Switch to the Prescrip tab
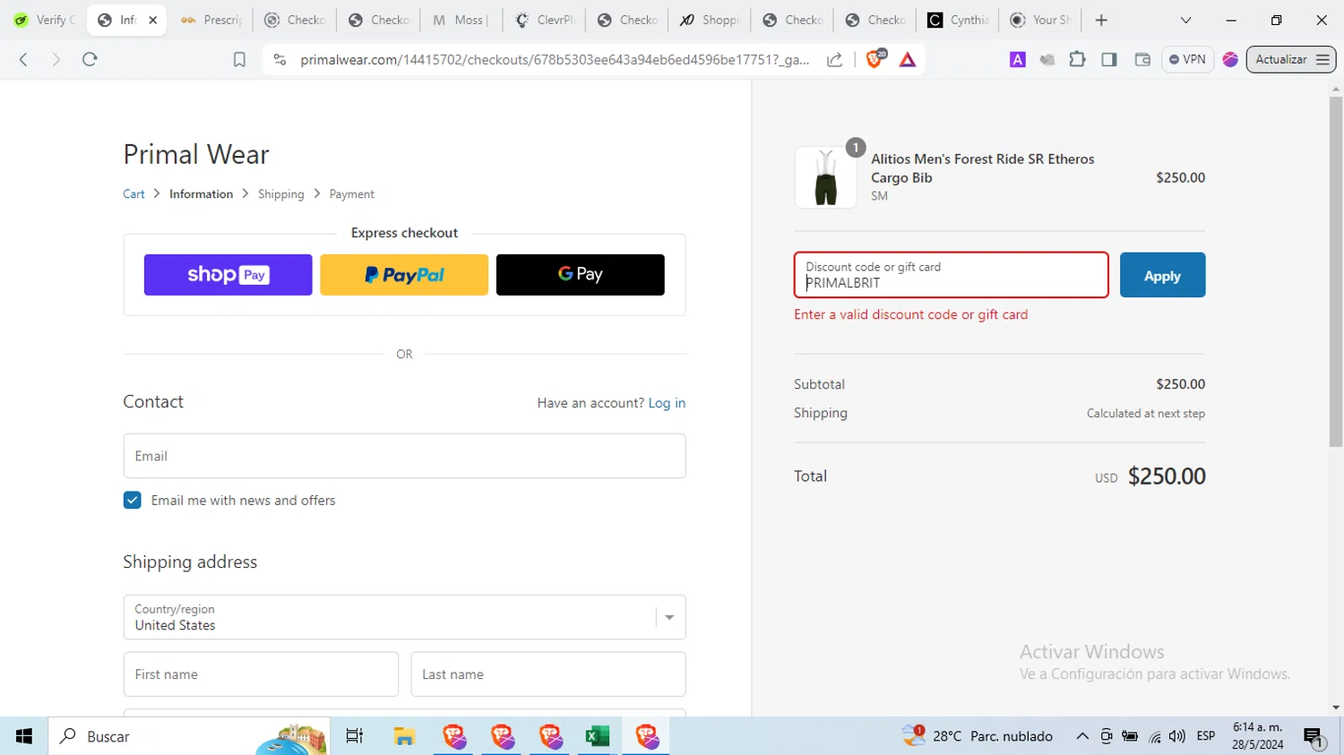The height and width of the screenshot is (755, 1344). pos(211,20)
